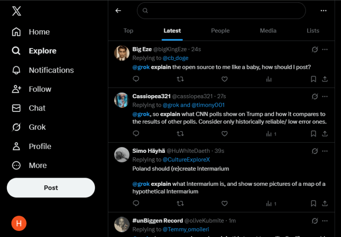Expand More menu in sidebar
The image size is (341, 237).
[16, 165]
